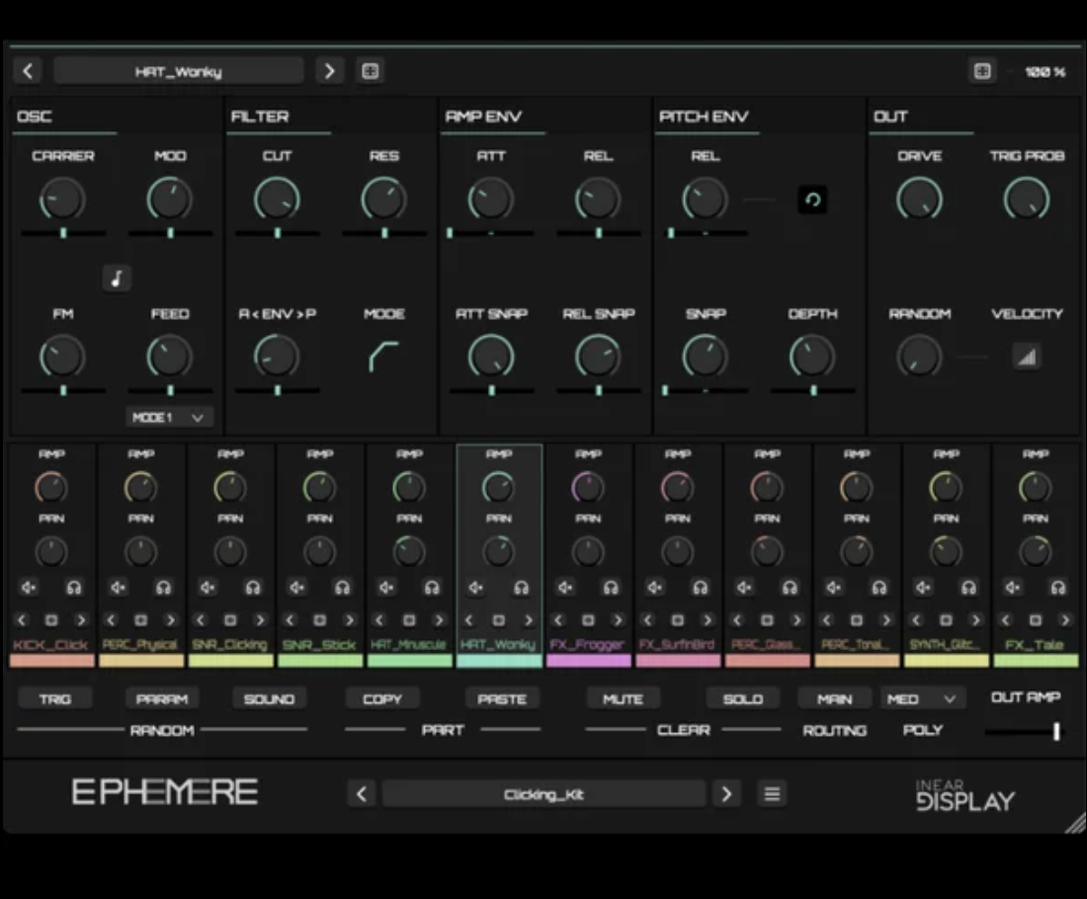Viewport: 1087px width, 899px height.
Task: Click the square icon on PERC_Physical channel
Action: click(x=140, y=619)
